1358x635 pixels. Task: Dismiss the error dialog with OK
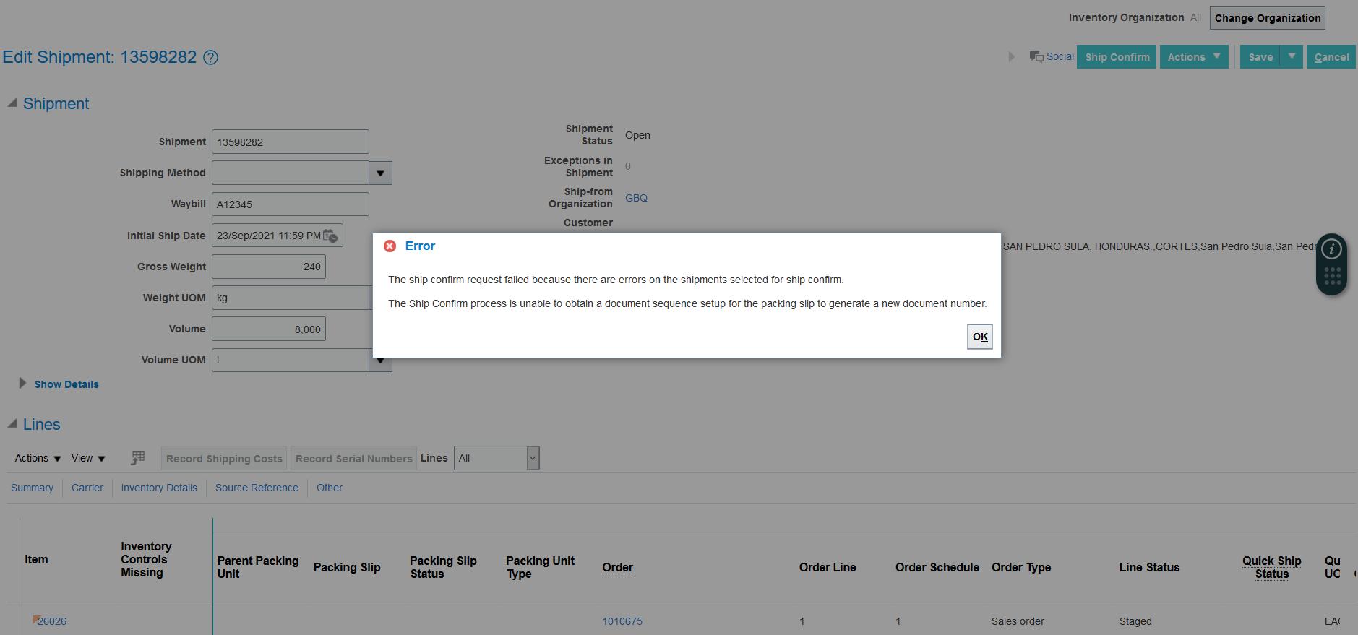[x=980, y=337]
